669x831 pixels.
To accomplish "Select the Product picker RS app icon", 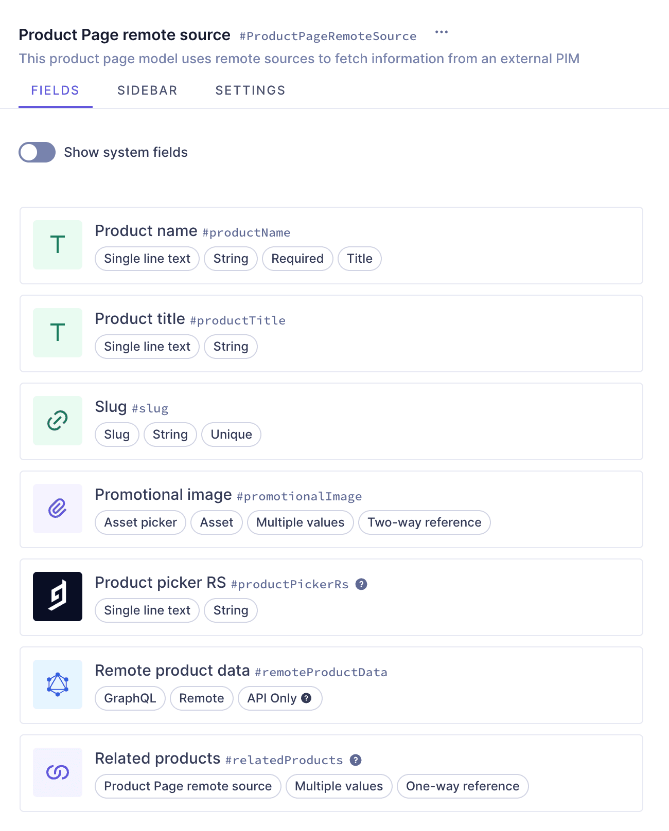I will click(57, 597).
